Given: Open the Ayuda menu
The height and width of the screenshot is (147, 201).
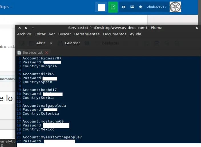Looking at the screenshot, I should pos(136,34).
